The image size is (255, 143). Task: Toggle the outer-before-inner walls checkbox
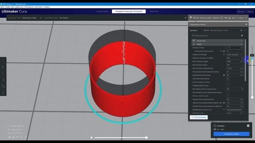click(x=228, y=82)
